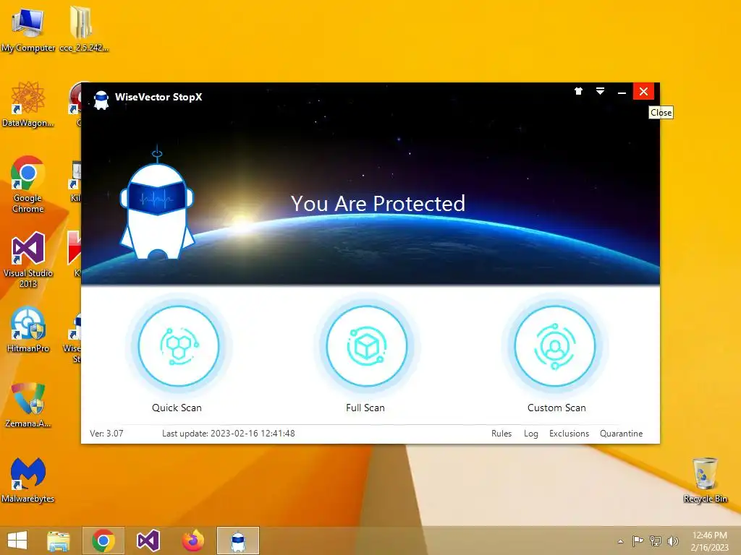
Task: Open the Log link
Action: coord(530,434)
